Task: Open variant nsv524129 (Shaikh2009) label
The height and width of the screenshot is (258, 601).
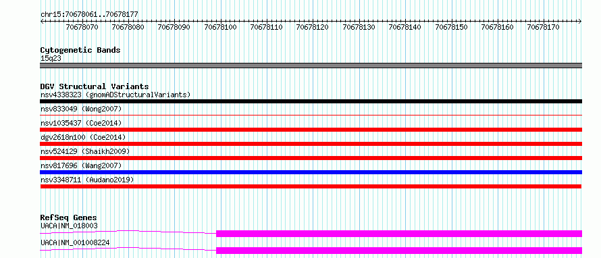Action: pos(85,151)
